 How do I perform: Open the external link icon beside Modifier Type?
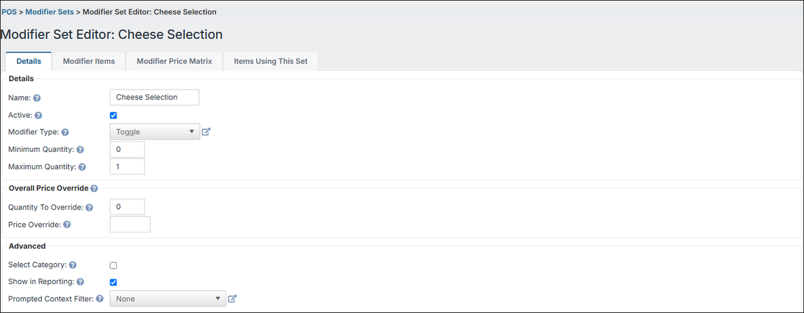point(206,132)
